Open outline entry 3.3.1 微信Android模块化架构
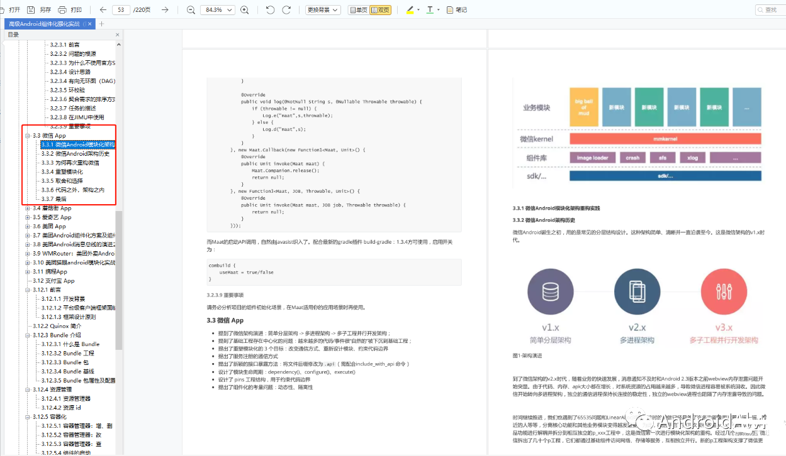786x456 pixels. [x=78, y=144]
